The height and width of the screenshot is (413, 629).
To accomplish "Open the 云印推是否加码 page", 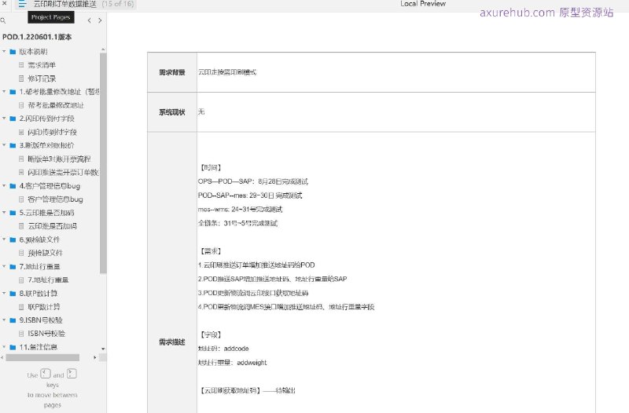I will tap(52, 226).
